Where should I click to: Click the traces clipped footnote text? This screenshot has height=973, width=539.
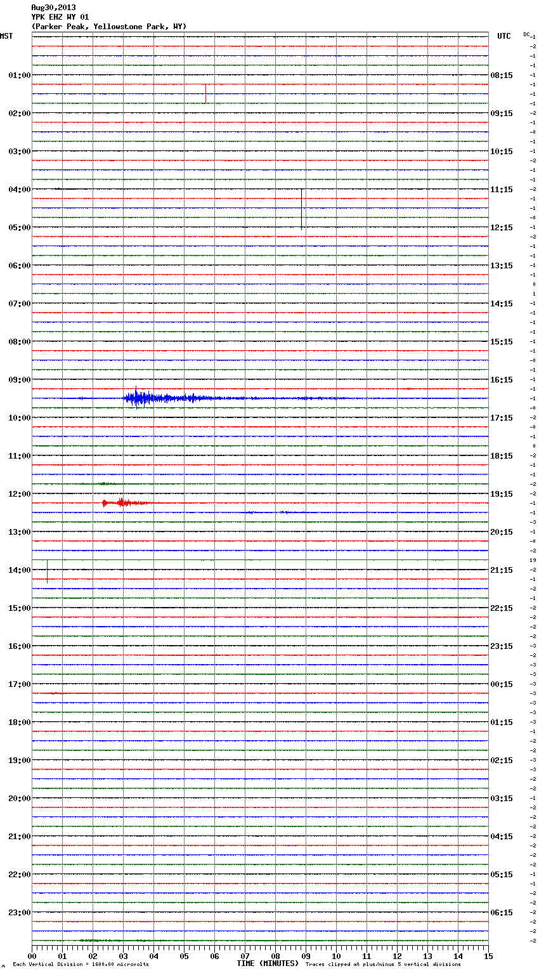pos(383,965)
